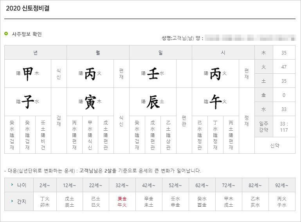Screen dimensions: 301x222
Task: Select the 12세~ age column
Action: tap(70, 185)
